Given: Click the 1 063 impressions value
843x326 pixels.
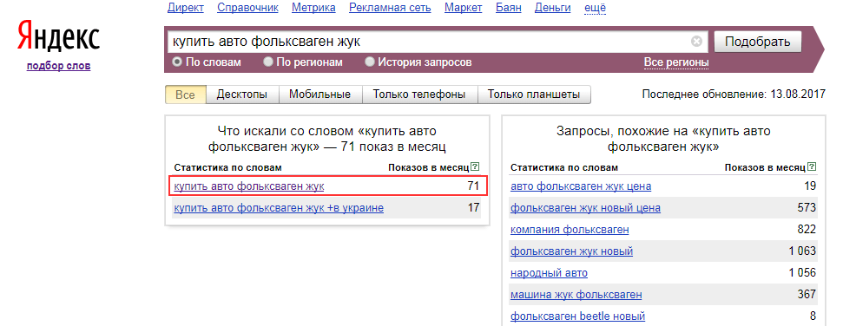Looking at the screenshot, I should point(803,251).
